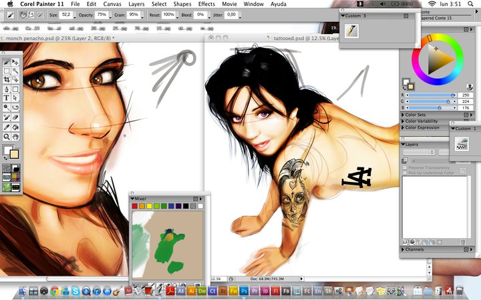Open the Movie menu
481x300 pixels.
(229, 4)
